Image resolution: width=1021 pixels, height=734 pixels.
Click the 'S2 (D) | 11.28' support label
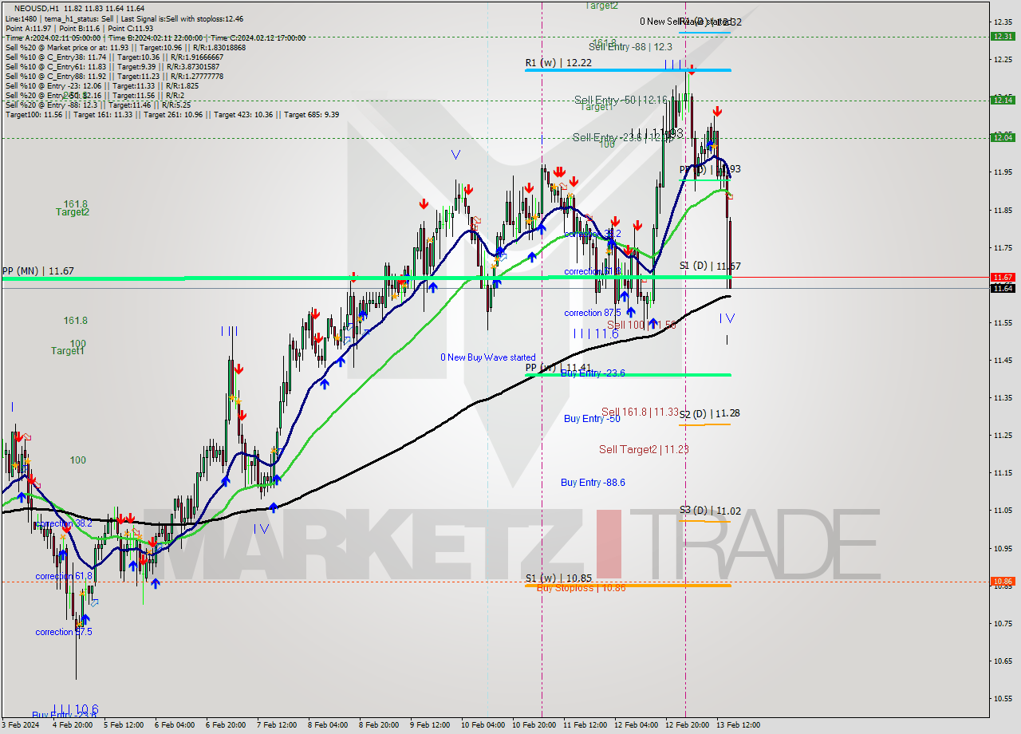click(710, 413)
